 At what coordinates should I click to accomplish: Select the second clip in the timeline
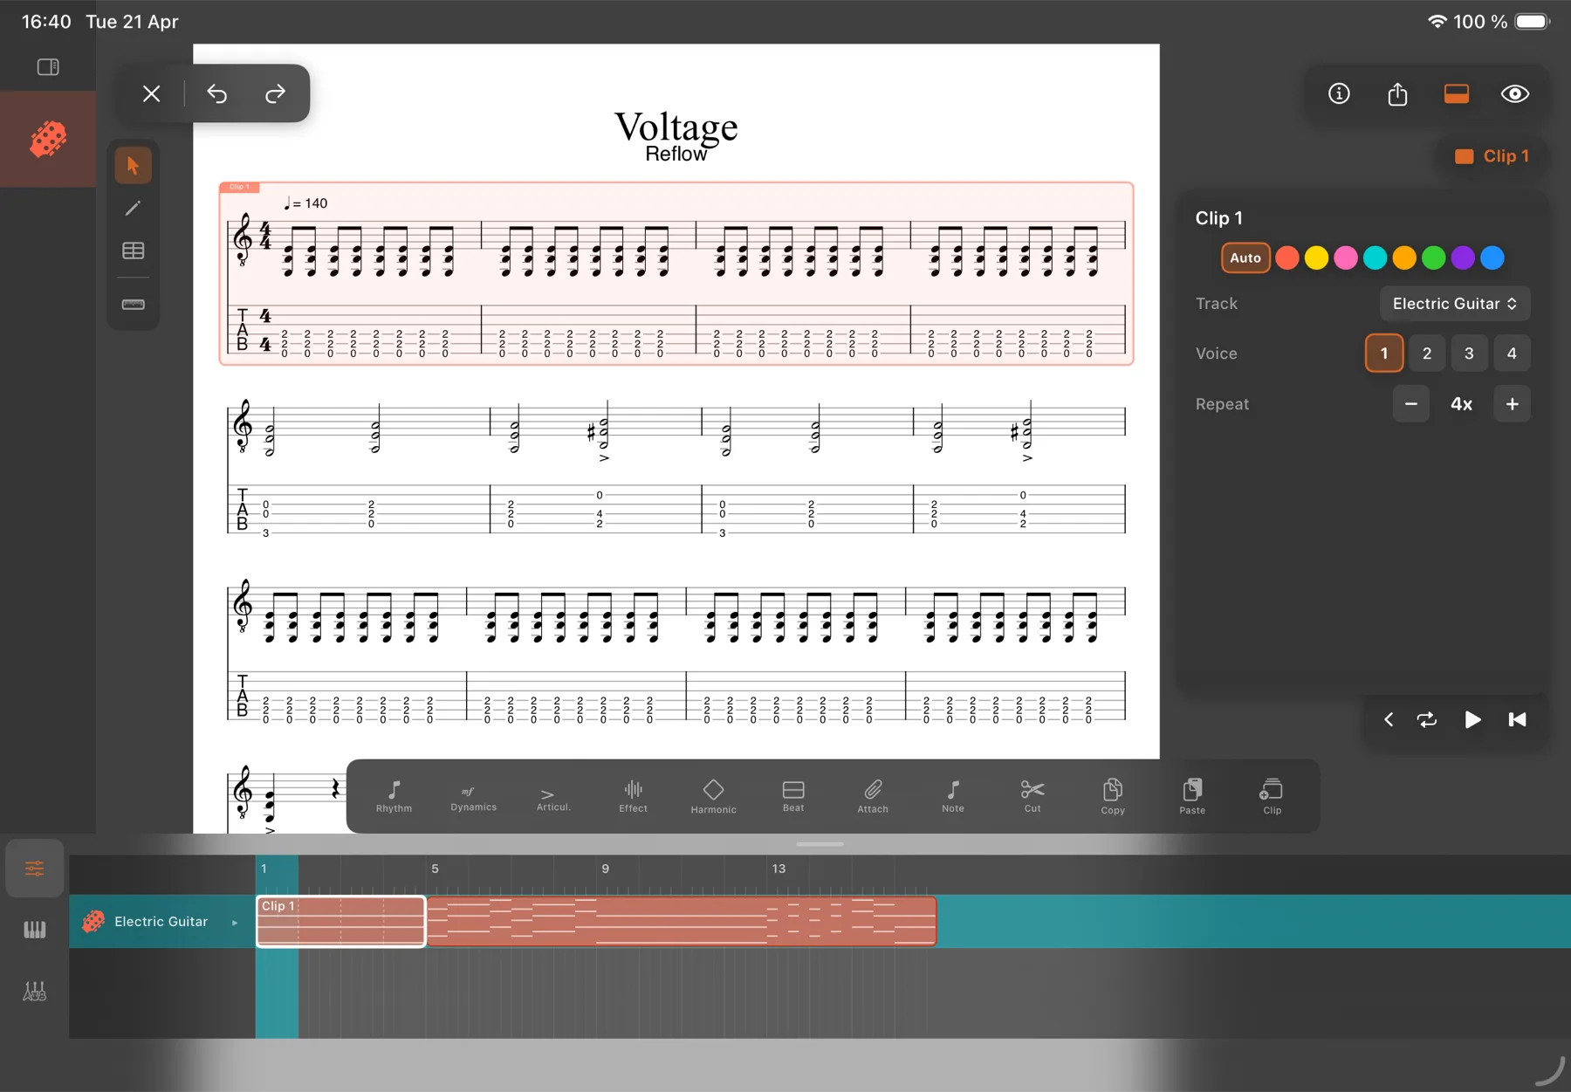point(682,921)
